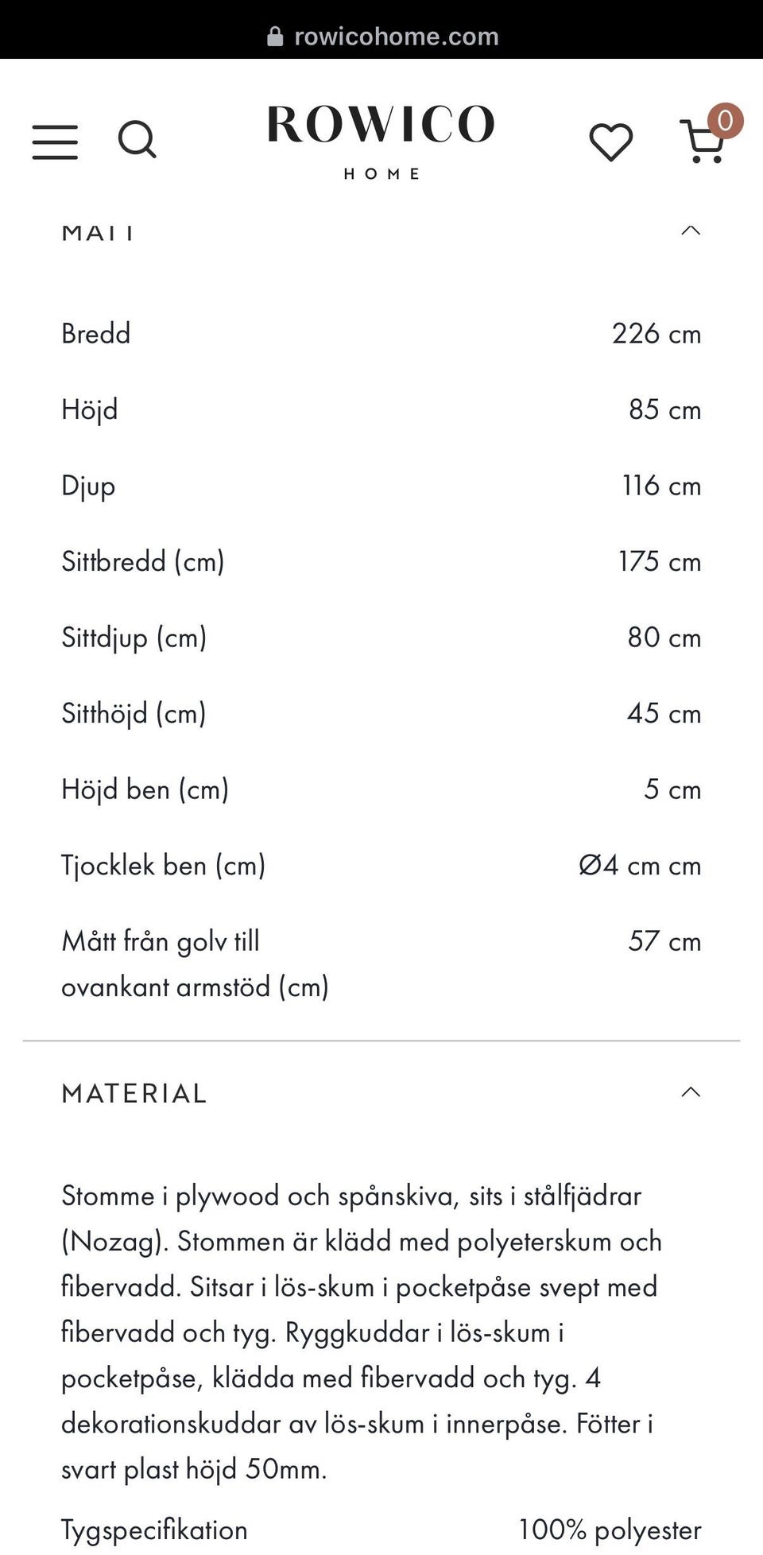Tap the 100% polyester value
763x1555 pixels.
610,1530
